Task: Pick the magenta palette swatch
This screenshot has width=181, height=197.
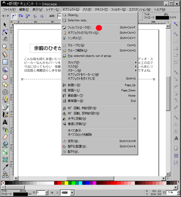Action: (x=95, y=183)
